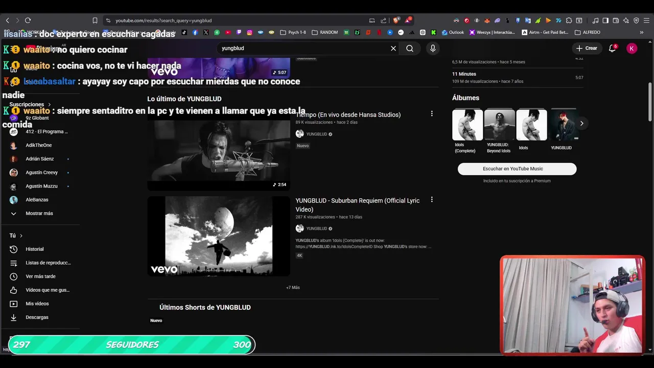The width and height of the screenshot is (654, 368).
Task: Open the Adrián Sáenz subscription channel
Action: [39, 159]
